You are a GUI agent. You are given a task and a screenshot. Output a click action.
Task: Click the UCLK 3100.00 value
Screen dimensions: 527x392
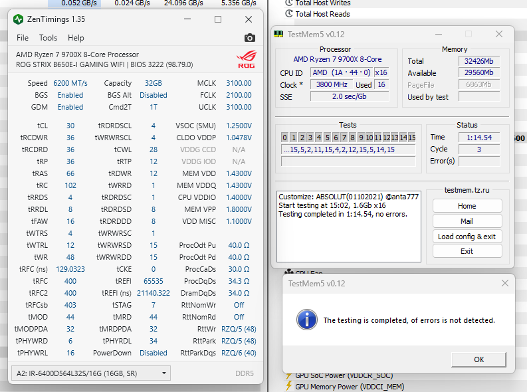pos(239,107)
